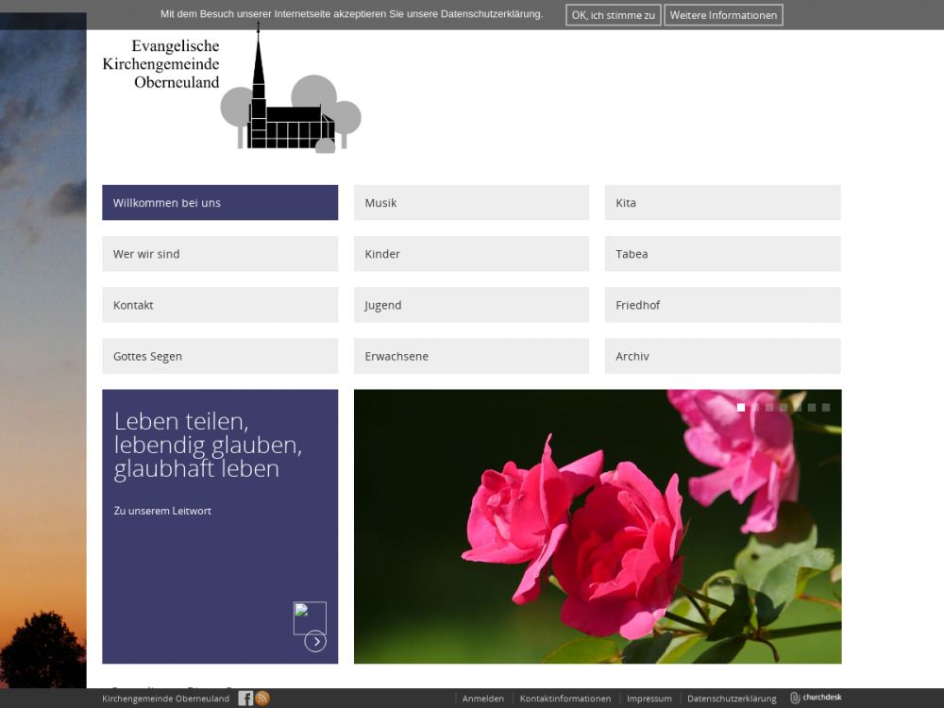
Task: Select the Friedhof menu item
Action: tap(722, 305)
